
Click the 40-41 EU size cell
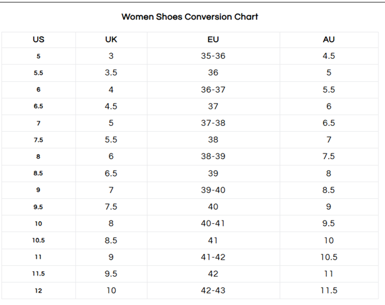coord(214,224)
